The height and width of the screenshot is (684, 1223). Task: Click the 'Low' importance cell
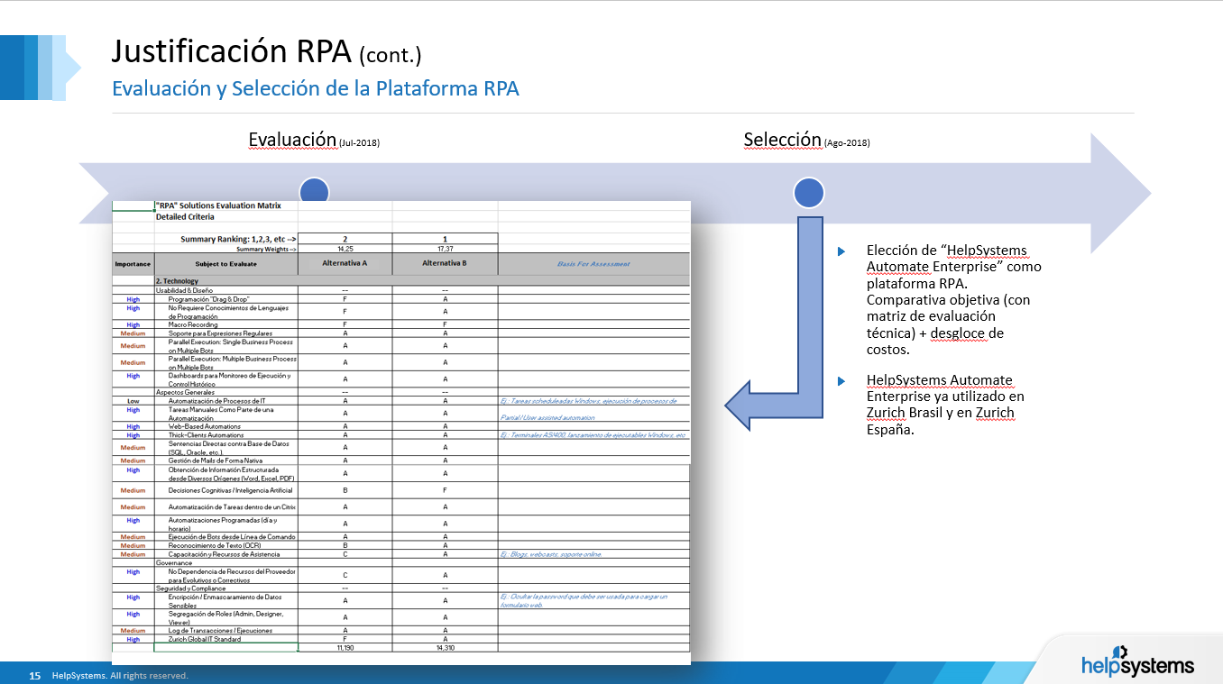coord(133,401)
